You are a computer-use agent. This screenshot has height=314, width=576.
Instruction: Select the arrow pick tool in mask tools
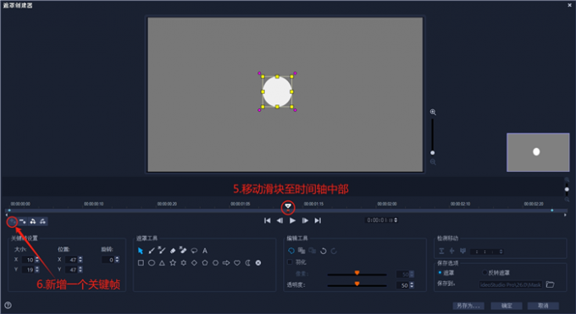pyautogui.click(x=141, y=251)
